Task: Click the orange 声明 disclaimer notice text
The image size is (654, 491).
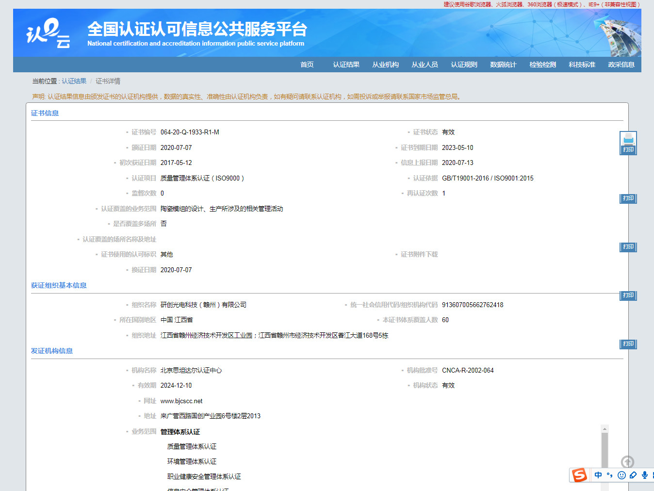Action: pos(246,97)
